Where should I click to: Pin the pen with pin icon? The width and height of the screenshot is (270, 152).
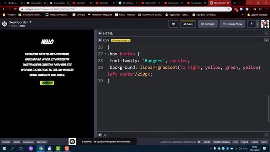[251, 24]
